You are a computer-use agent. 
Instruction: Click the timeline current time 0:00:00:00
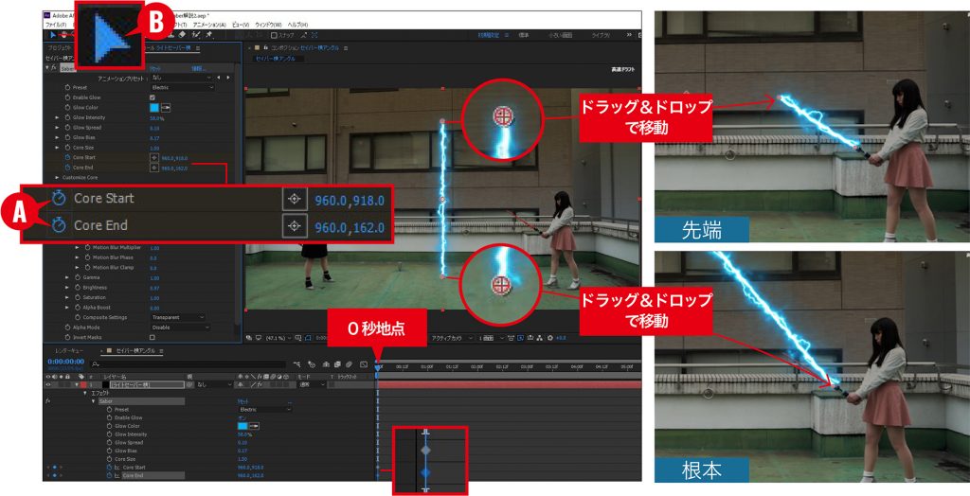click(65, 362)
